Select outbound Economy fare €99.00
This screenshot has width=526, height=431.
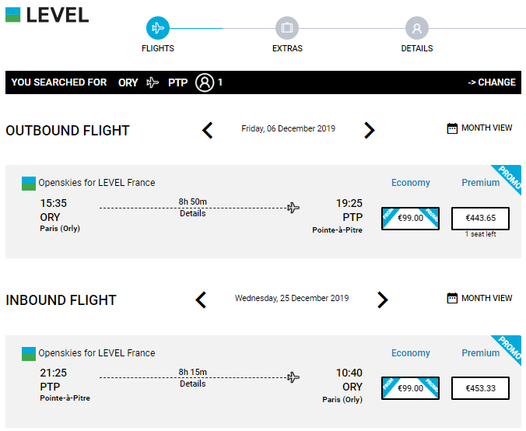pos(410,219)
